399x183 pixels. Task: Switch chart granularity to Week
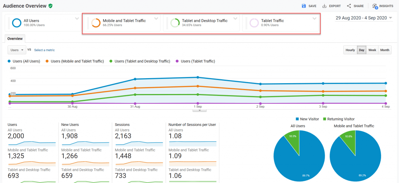[x=372, y=50]
